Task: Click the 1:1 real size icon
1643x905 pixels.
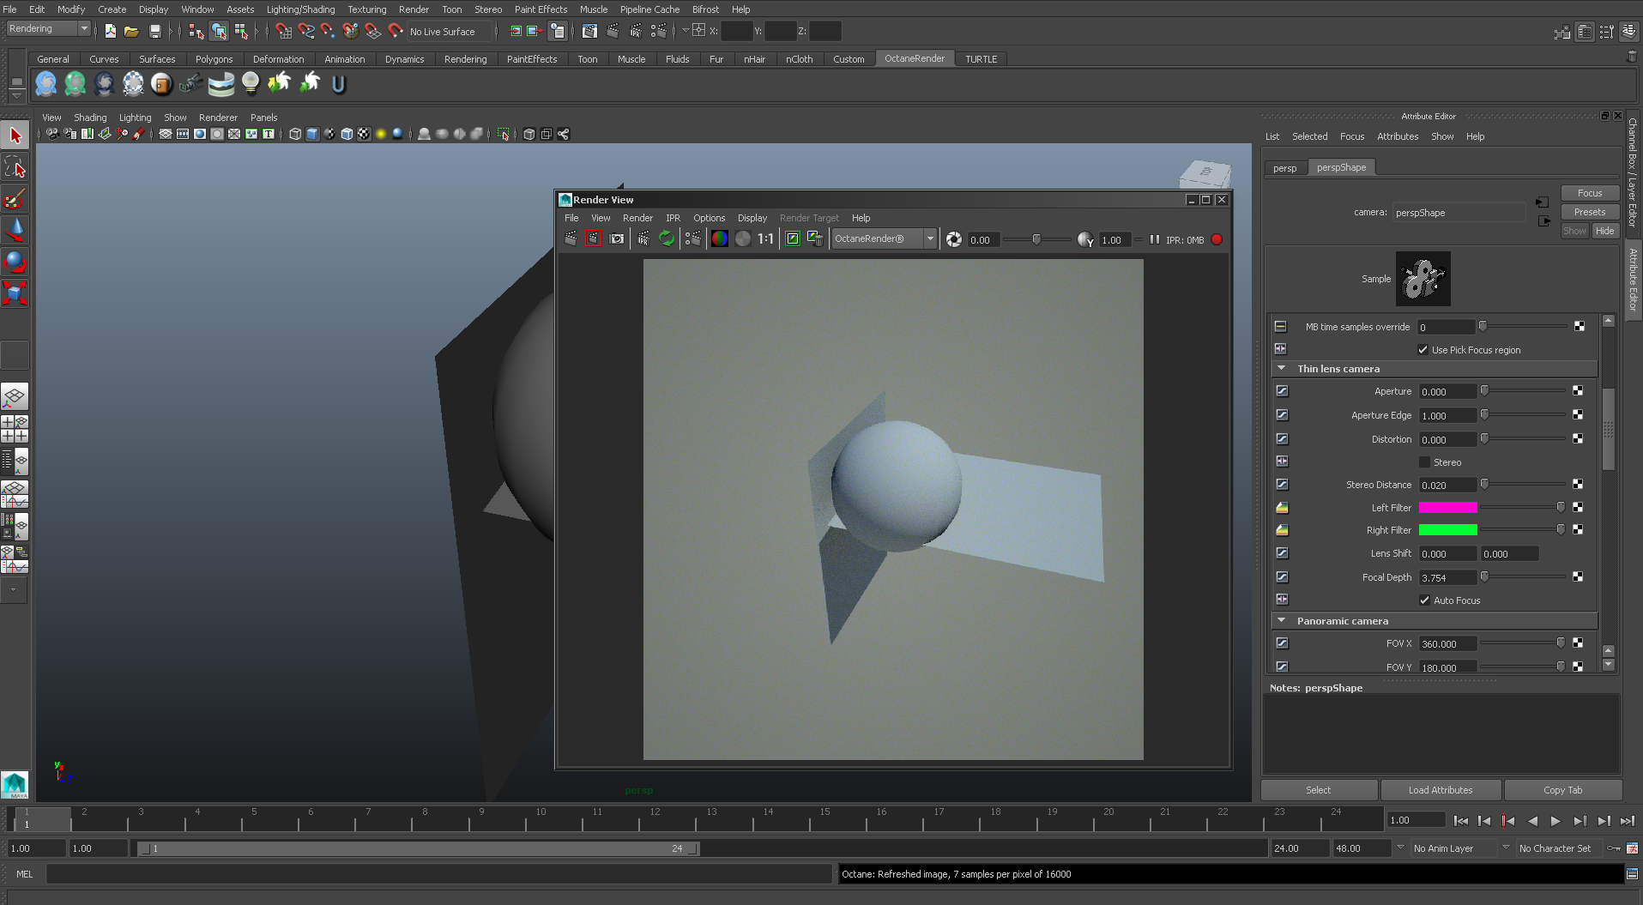Action: click(765, 239)
